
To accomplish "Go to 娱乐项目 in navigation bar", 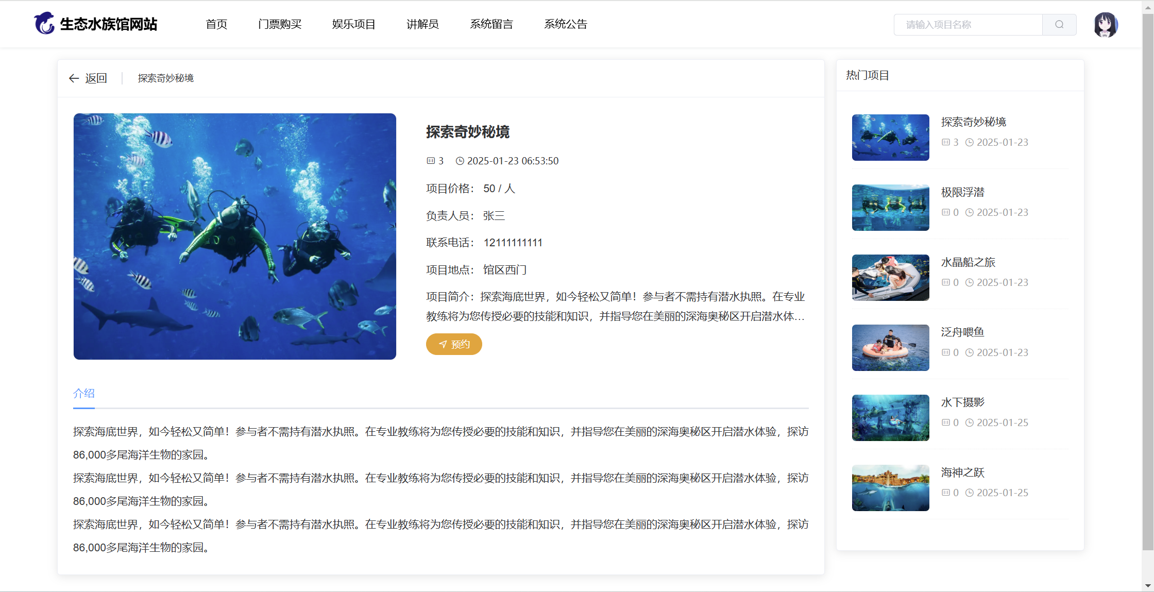I will pyautogui.click(x=354, y=24).
